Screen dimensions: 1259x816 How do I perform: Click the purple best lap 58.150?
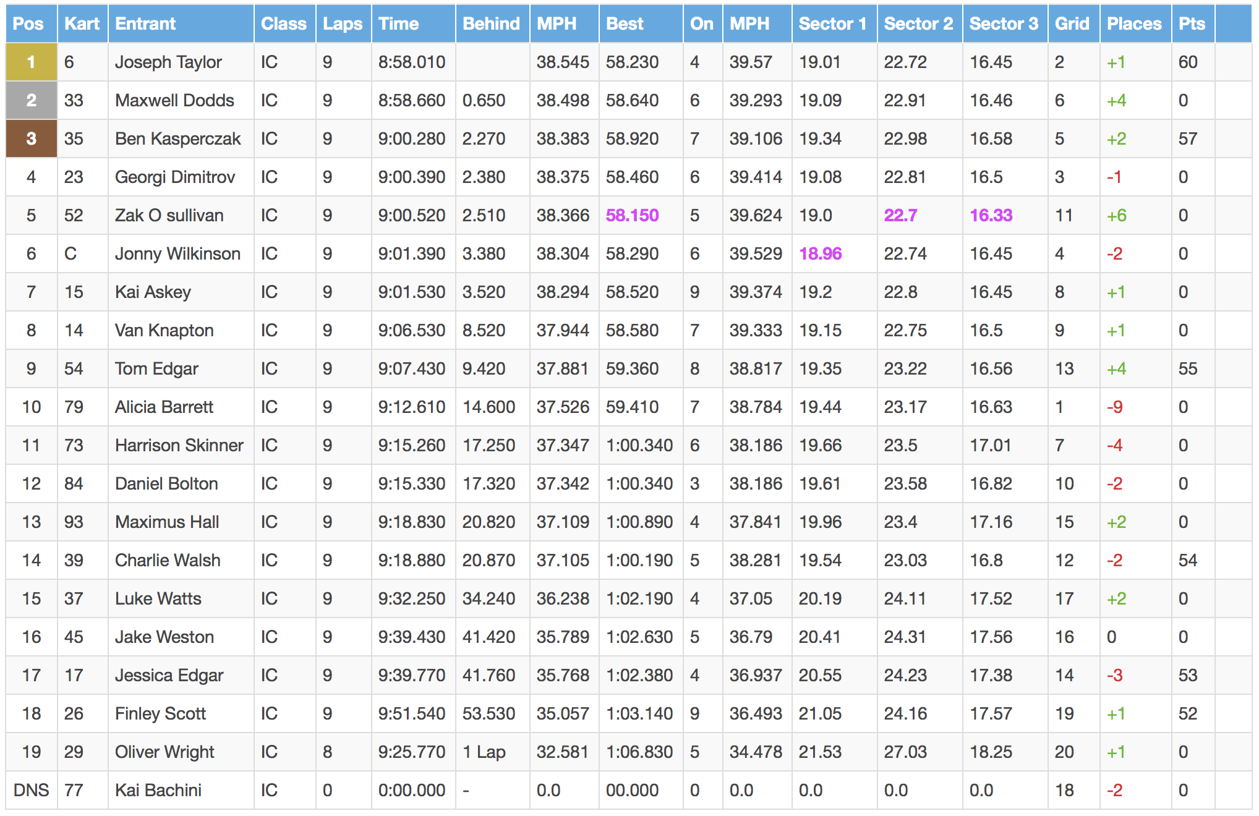point(632,215)
